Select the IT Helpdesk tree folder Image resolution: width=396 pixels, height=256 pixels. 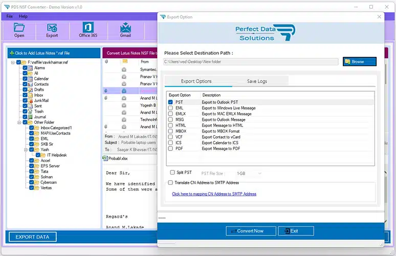coord(57,155)
